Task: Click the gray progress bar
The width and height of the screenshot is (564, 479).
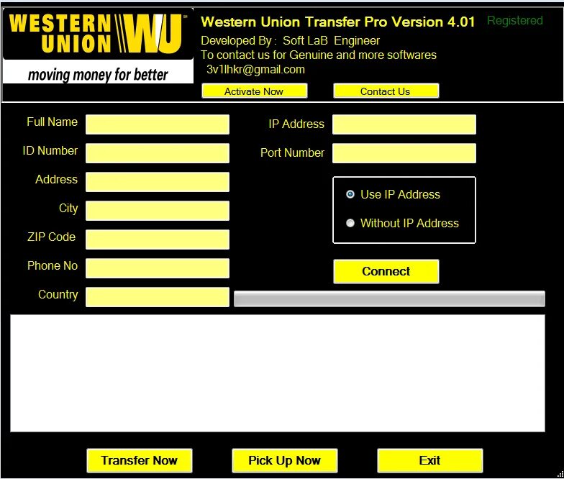Action: pyautogui.click(x=389, y=299)
